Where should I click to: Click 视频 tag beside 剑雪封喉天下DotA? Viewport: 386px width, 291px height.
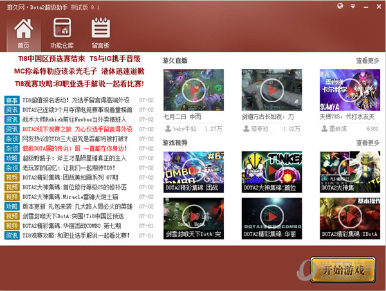click(12, 216)
